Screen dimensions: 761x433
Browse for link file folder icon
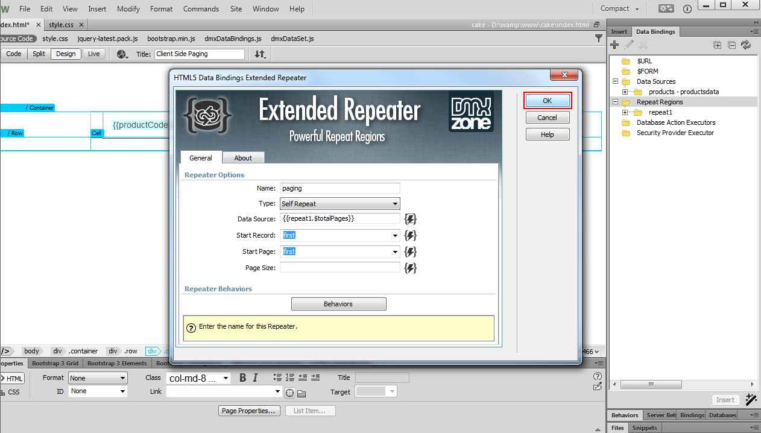(302, 393)
